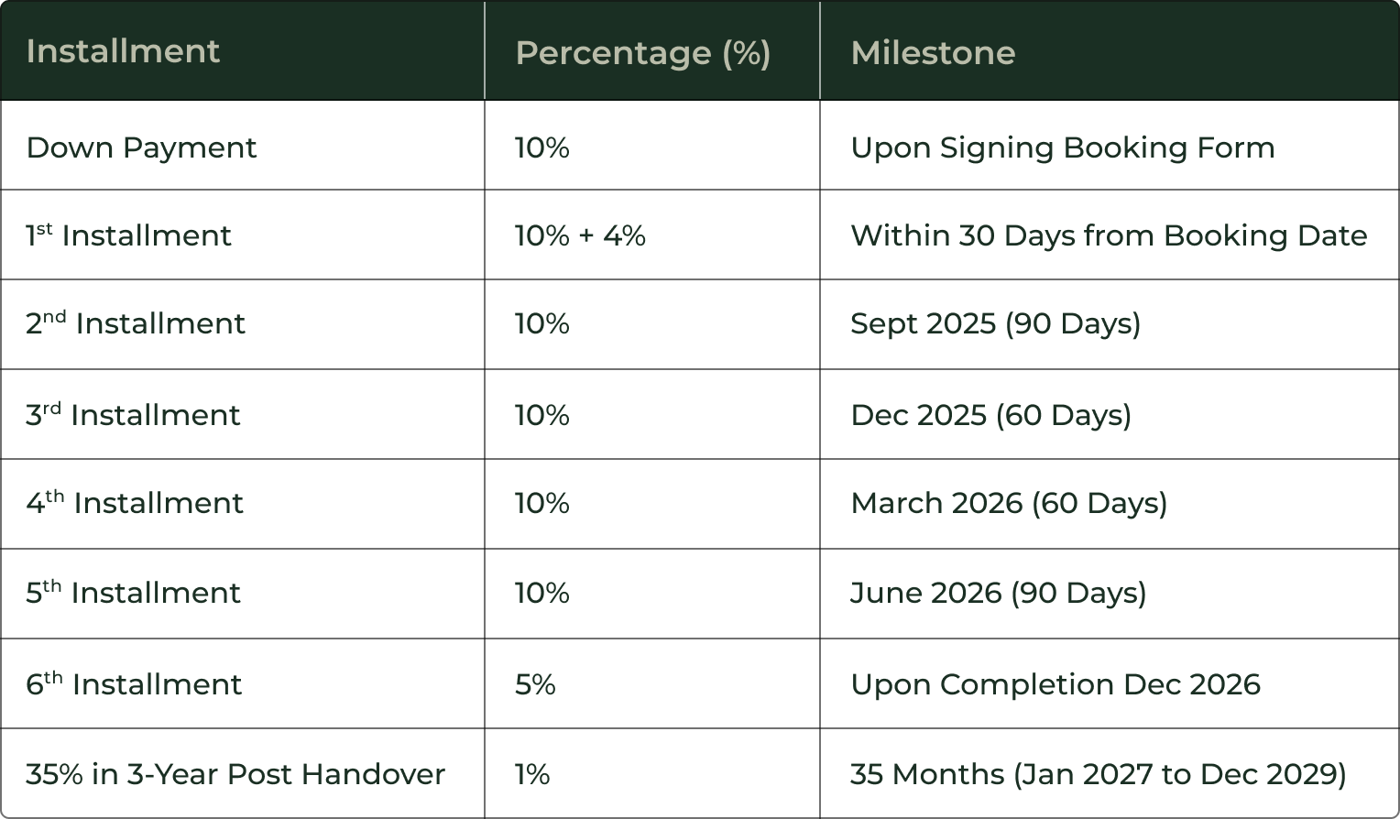Click the Installment column header
Screen dimensions: 1400x819
tap(123, 51)
